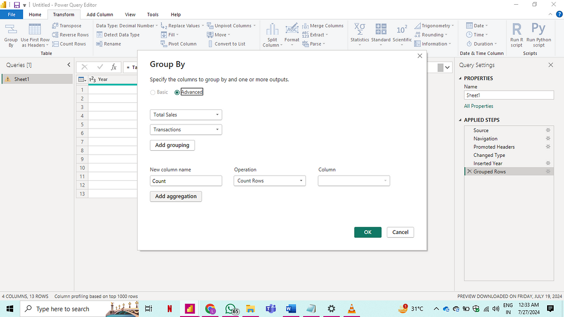Collapse the Queries pane
564x317 pixels.
[69, 65]
